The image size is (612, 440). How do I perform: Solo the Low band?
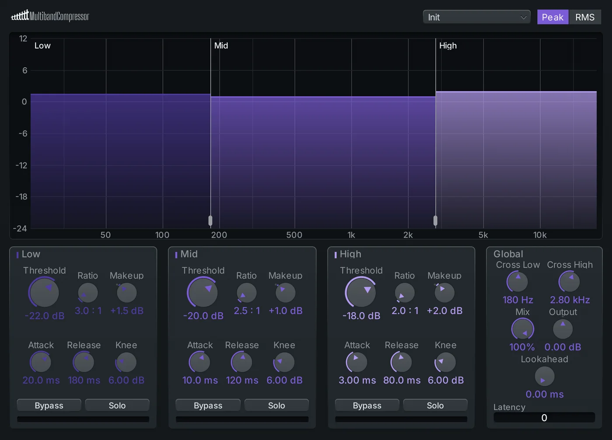click(x=117, y=405)
